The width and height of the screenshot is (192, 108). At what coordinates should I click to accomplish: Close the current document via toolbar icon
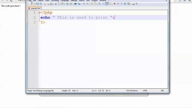click(45, 4)
